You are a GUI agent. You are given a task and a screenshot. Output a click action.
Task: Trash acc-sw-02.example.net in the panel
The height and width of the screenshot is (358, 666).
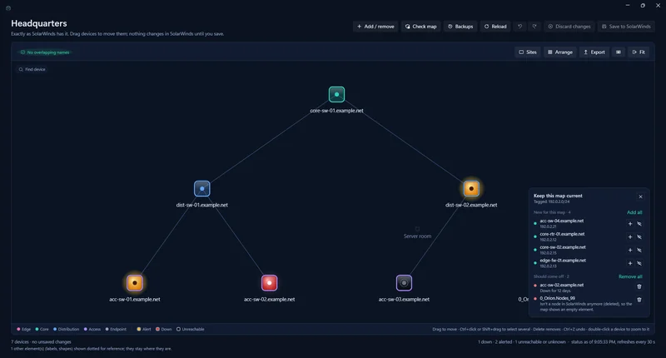pos(639,286)
